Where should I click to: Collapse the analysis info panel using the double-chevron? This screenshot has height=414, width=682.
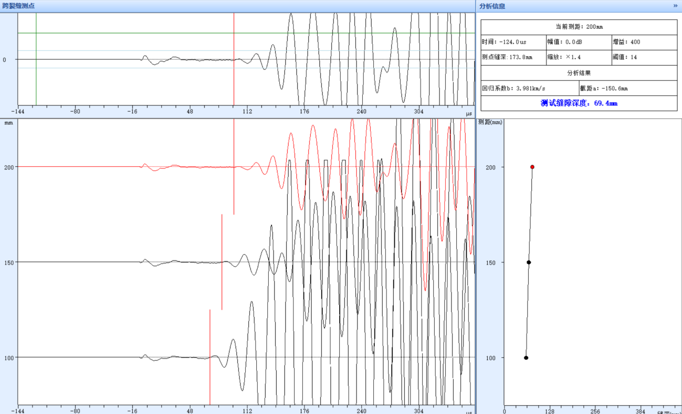coord(675,6)
